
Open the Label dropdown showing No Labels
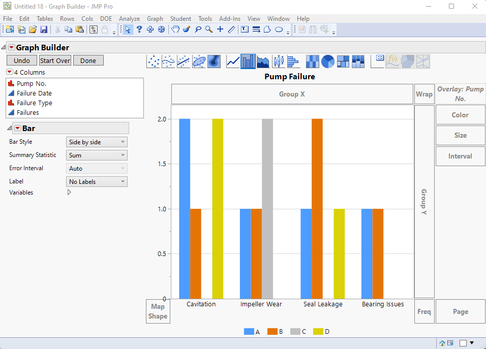coord(97,181)
